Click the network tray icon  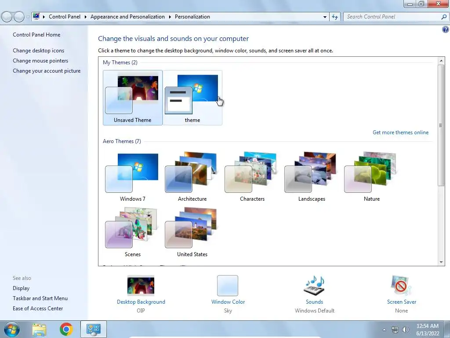click(x=395, y=330)
